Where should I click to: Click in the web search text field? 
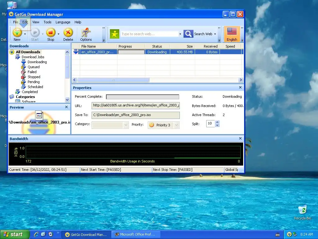click(149, 34)
